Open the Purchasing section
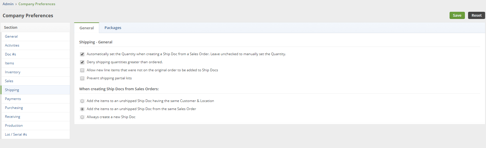 coord(14,108)
